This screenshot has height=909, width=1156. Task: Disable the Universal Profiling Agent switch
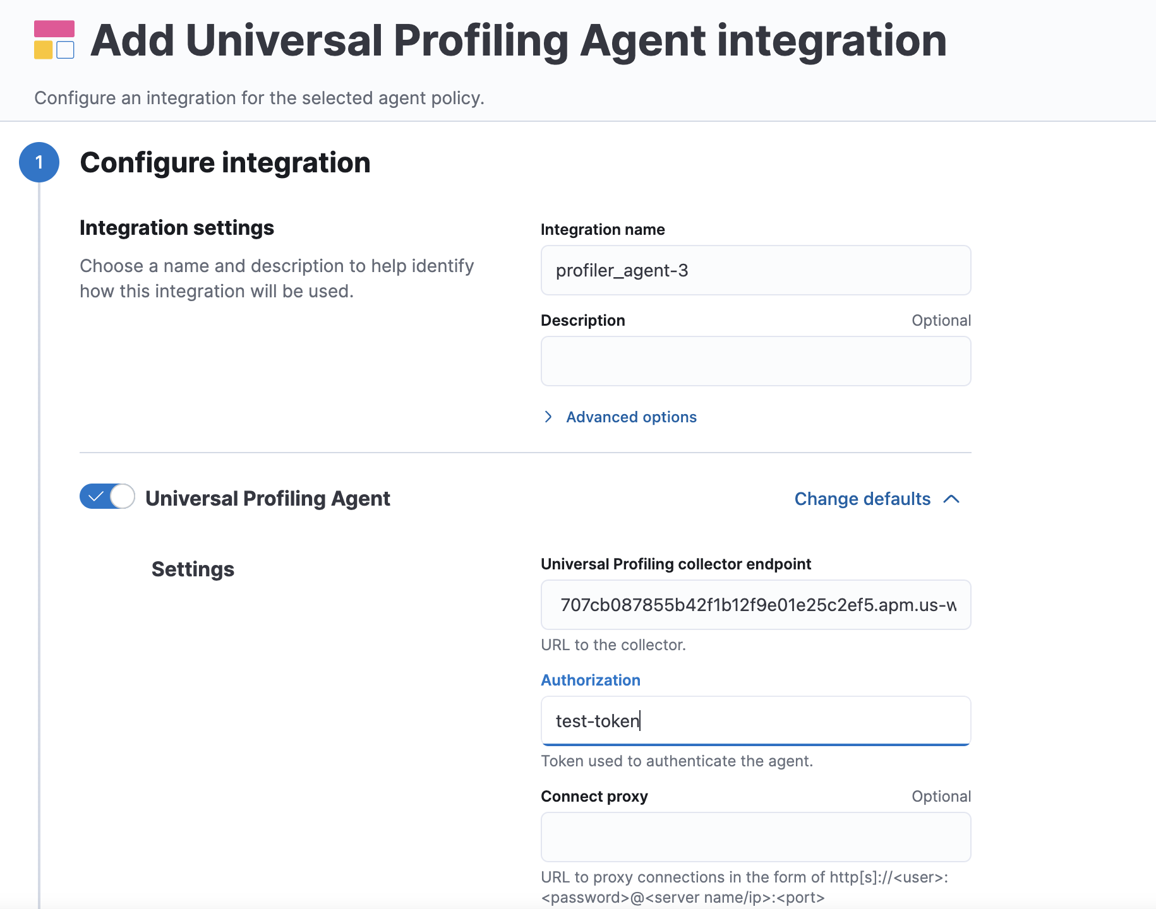pyautogui.click(x=107, y=497)
